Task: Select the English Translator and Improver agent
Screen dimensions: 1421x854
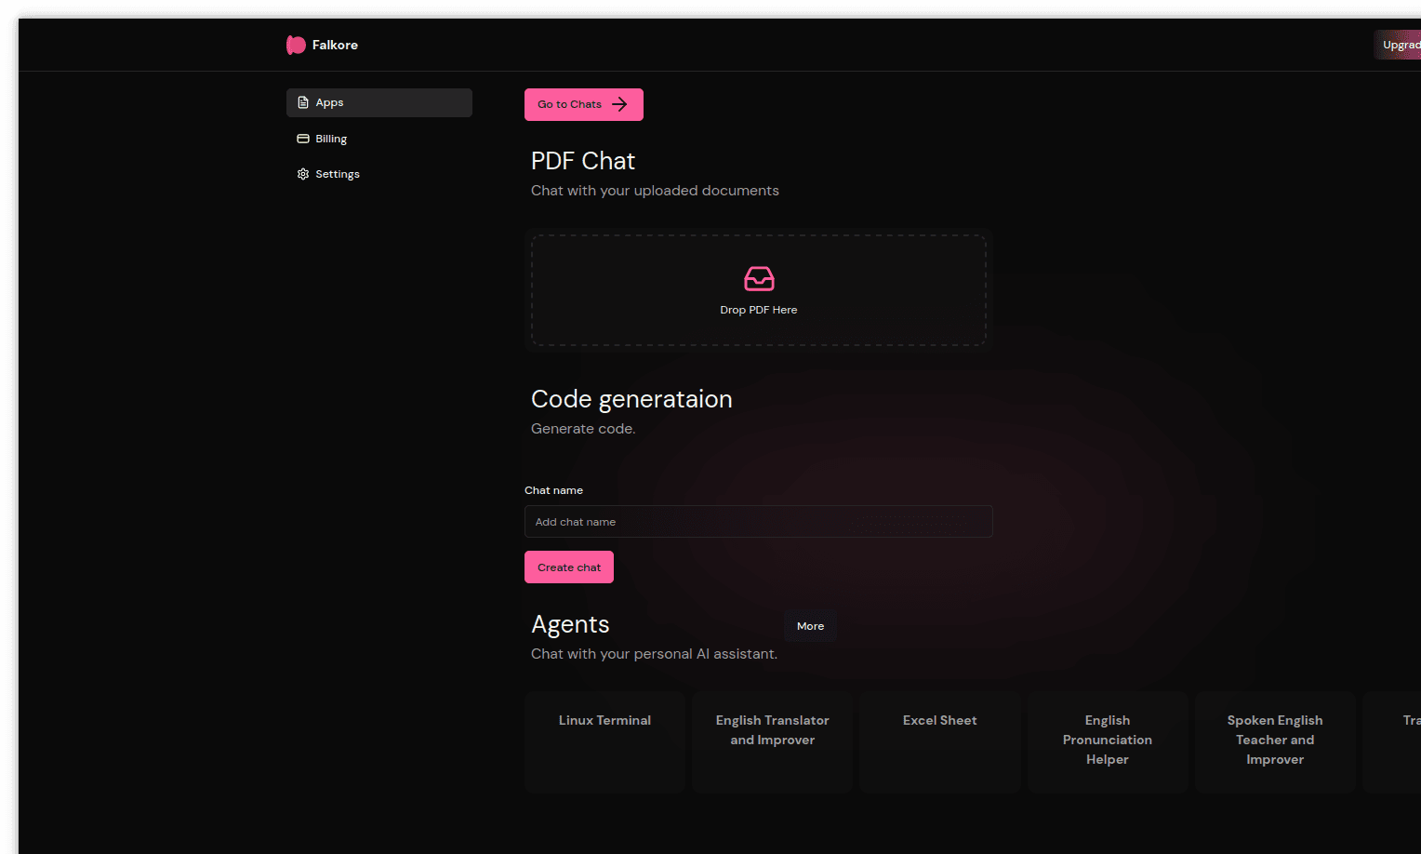Action: point(772,741)
